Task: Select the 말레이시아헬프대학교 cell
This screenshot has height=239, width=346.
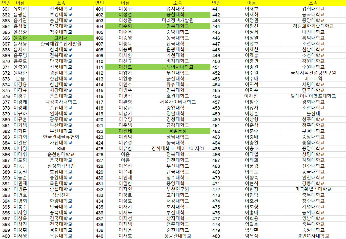Action: tap(313, 96)
